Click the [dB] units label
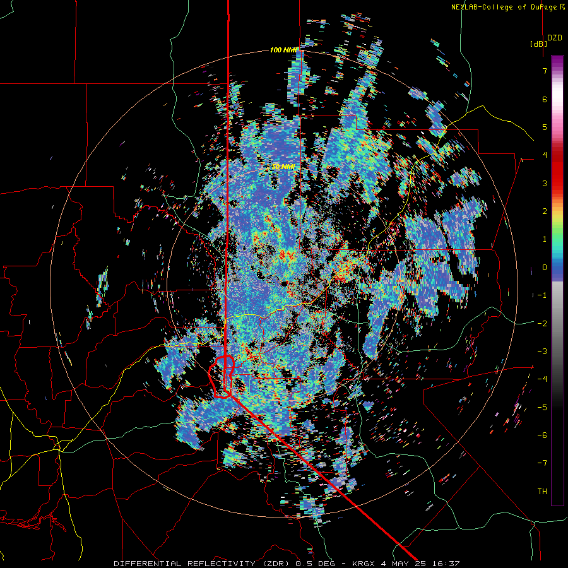 pyautogui.click(x=538, y=44)
